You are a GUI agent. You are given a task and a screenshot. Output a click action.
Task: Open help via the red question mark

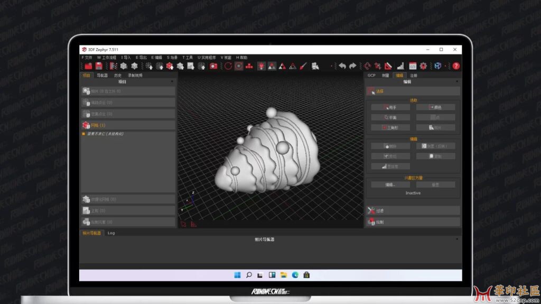click(456, 66)
